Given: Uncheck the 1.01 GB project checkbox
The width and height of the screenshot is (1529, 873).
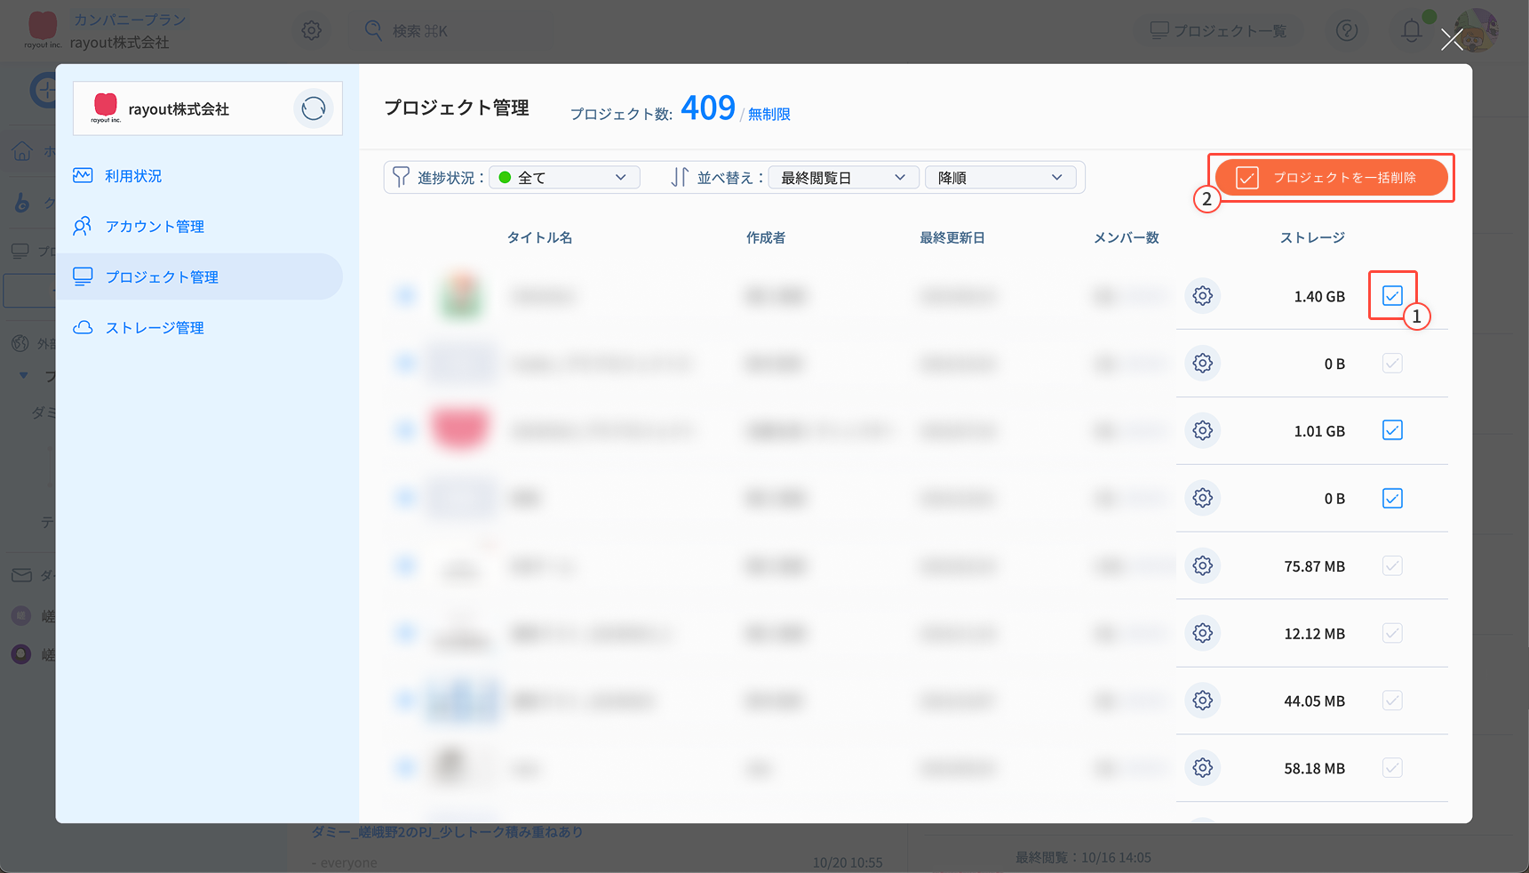Looking at the screenshot, I should point(1392,431).
